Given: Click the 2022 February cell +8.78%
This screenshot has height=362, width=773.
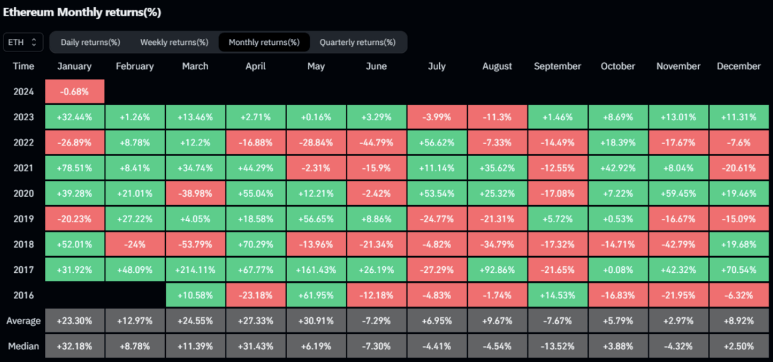Looking at the screenshot, I should point(135,142).
